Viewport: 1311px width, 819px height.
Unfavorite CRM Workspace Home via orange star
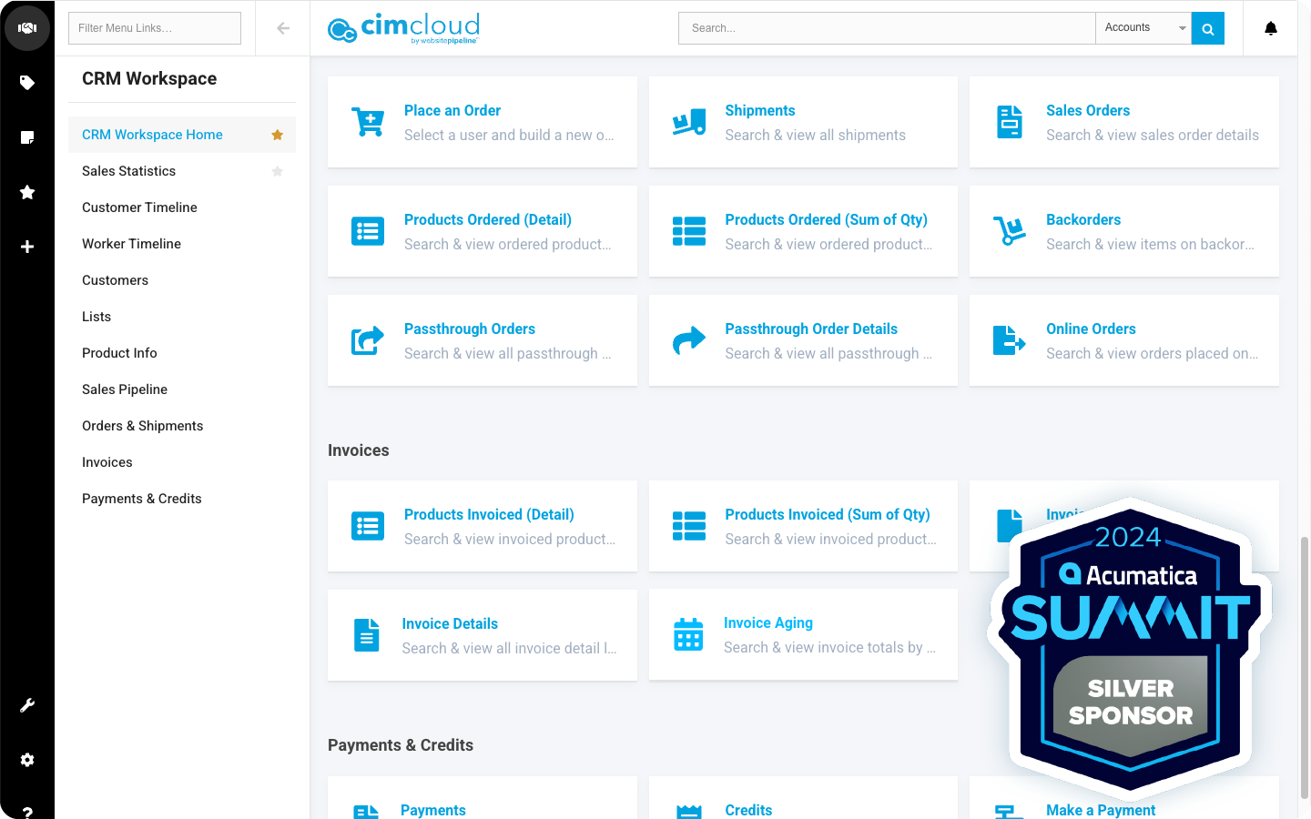coord(278,135)
